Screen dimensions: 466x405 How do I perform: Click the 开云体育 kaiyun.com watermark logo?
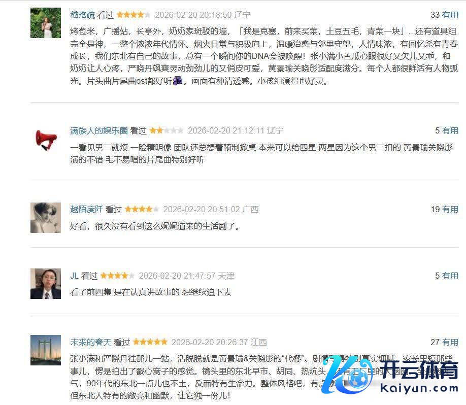click(x=390, y=375)
